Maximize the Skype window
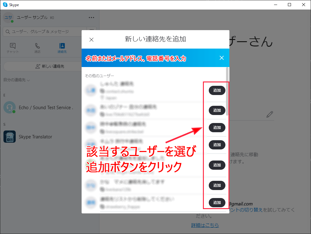311x234 pixels. [x=289, y=5]
